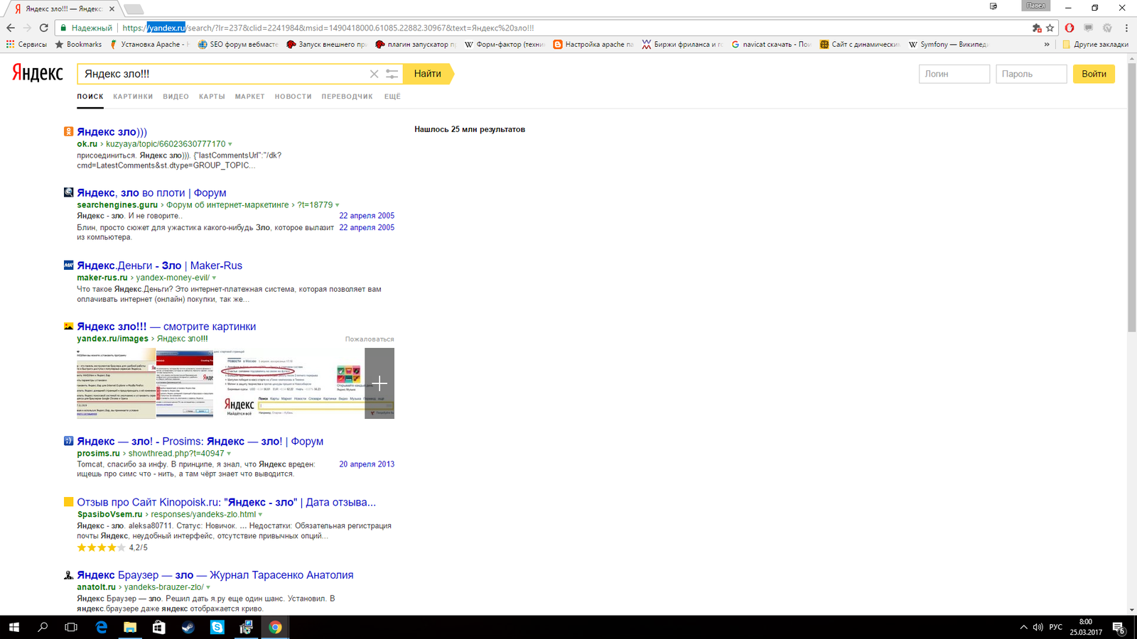Open Другие закладки folder
Screen dimensions: 1137x639
(1095, 44)
